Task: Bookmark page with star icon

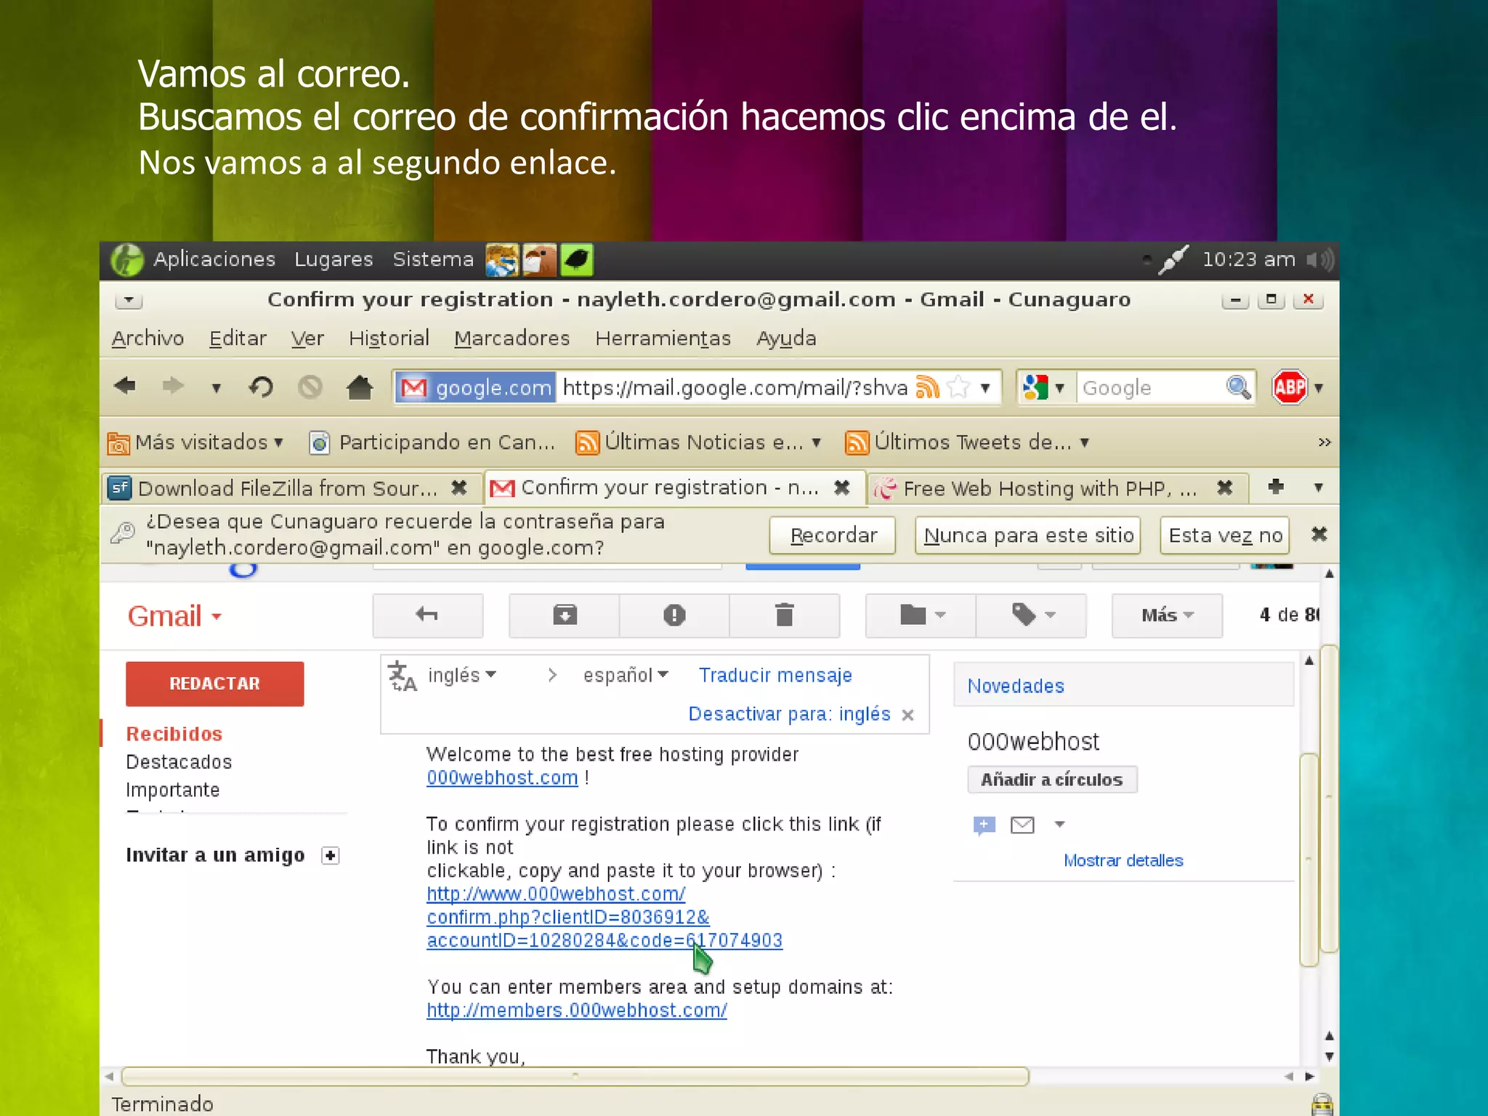Action: [959, 387]
